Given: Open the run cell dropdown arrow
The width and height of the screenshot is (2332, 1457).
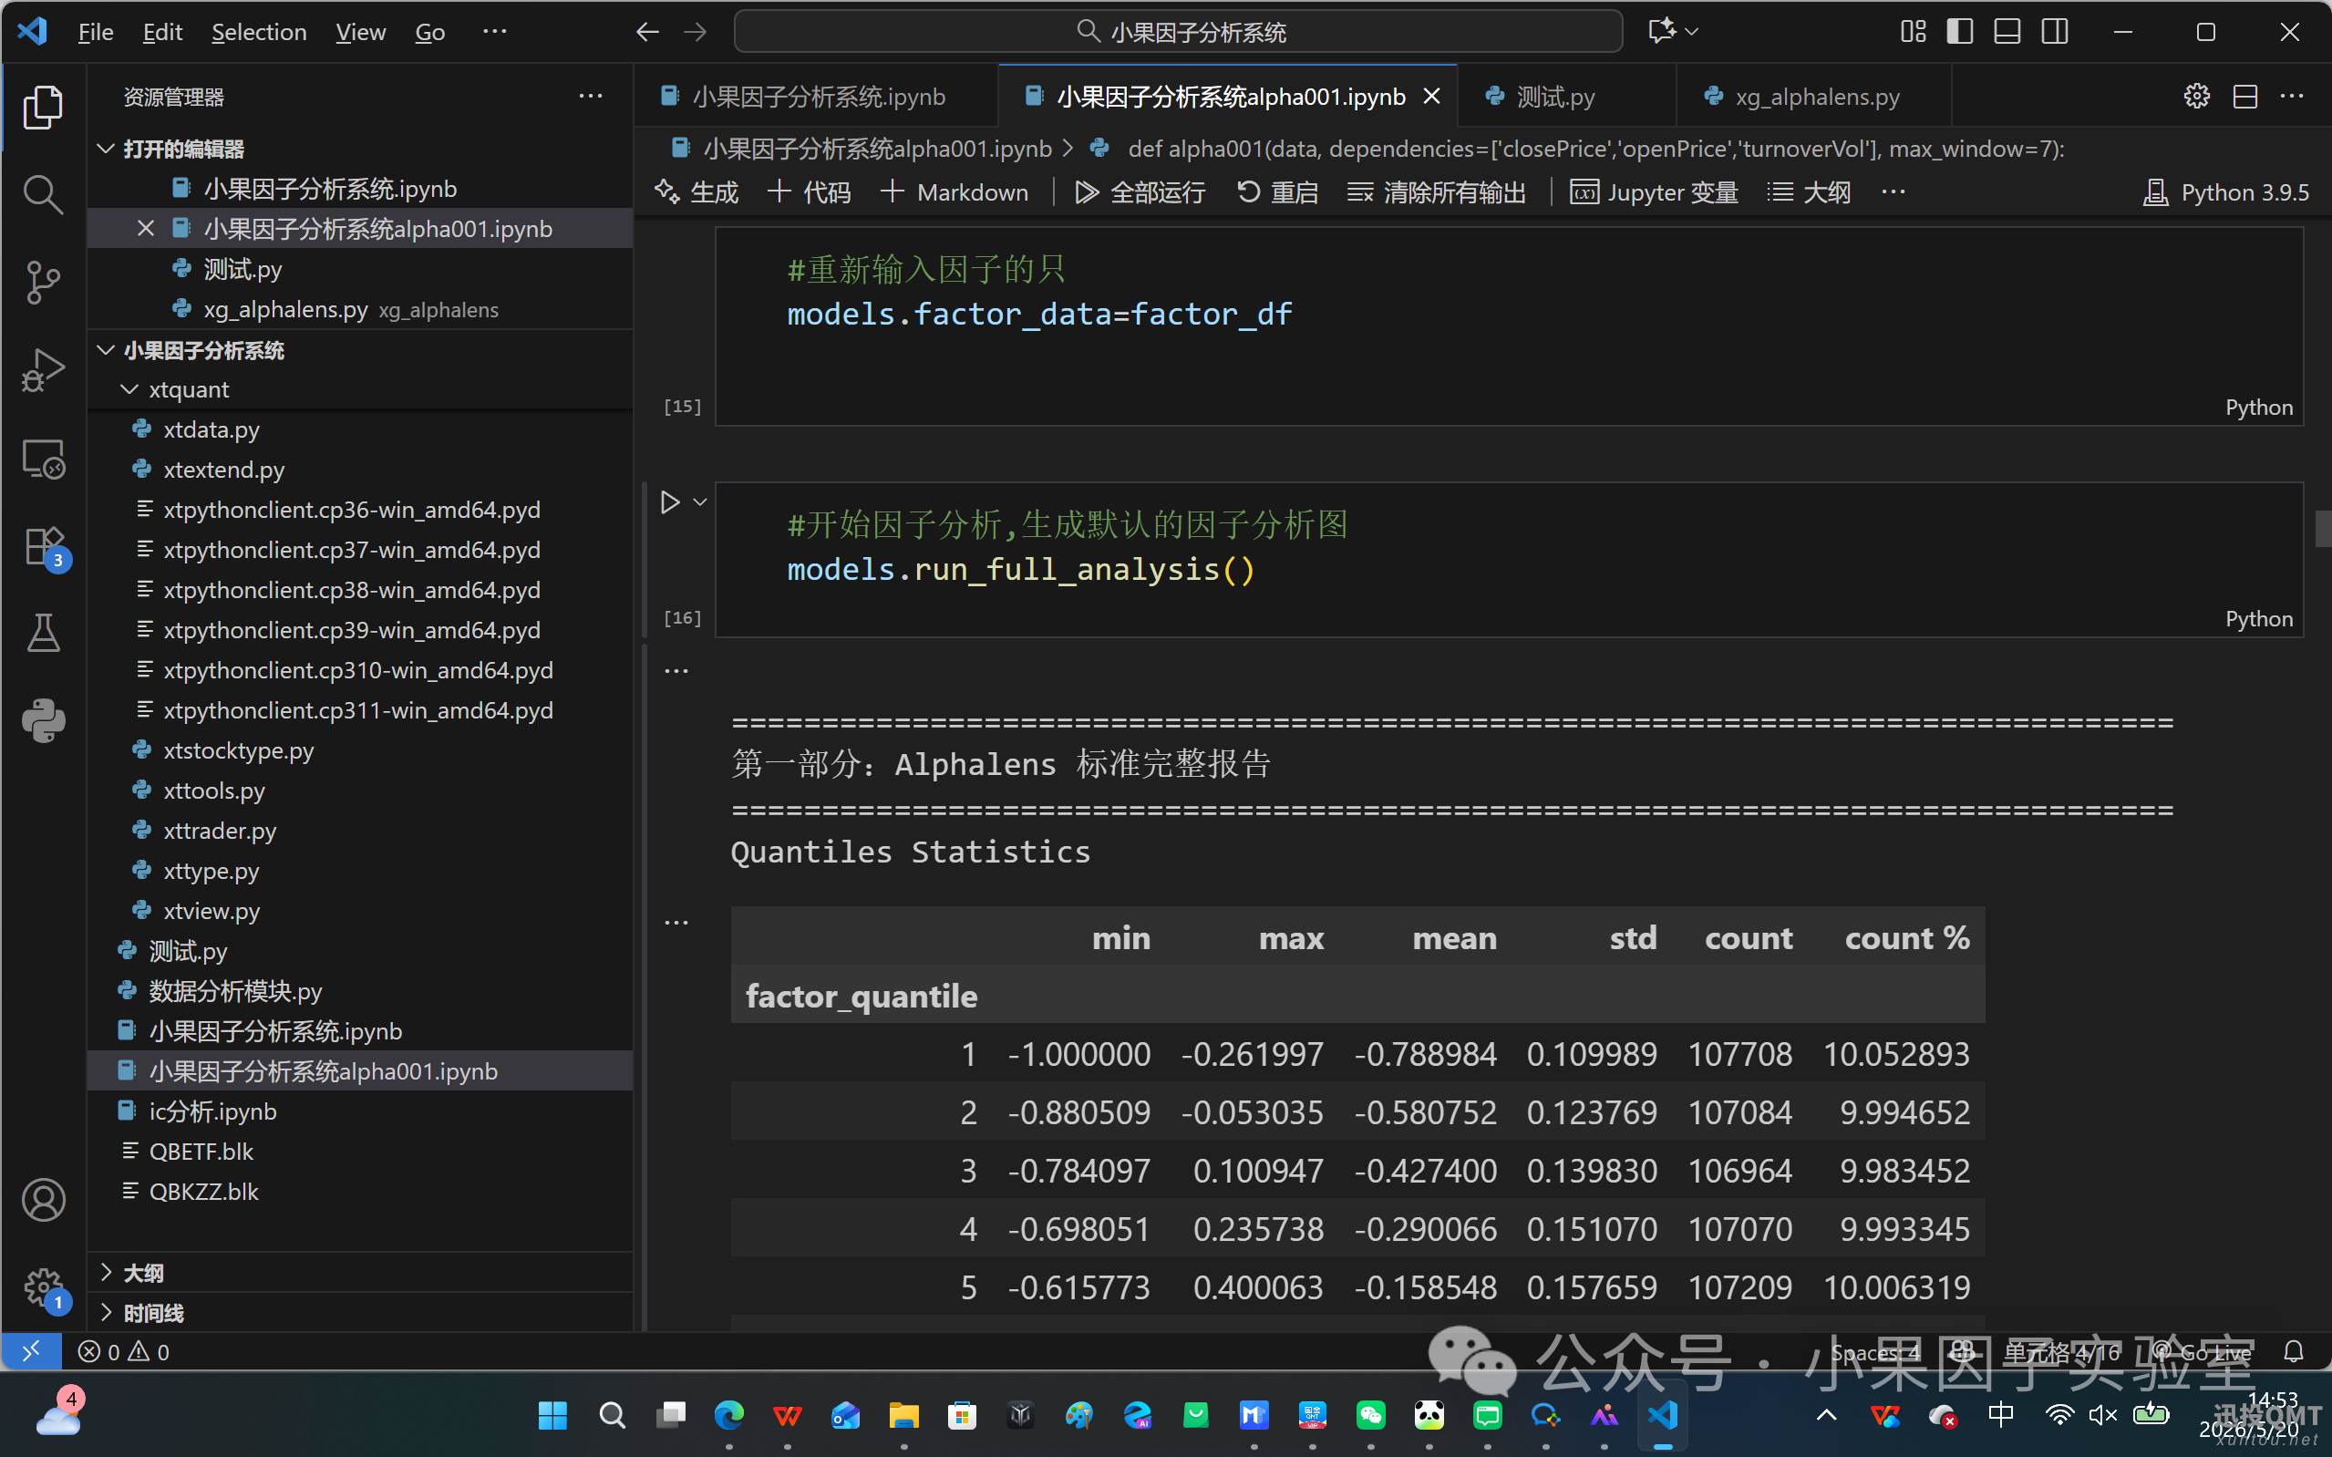Looking at the screenshot, I should [x=700, y=502].
